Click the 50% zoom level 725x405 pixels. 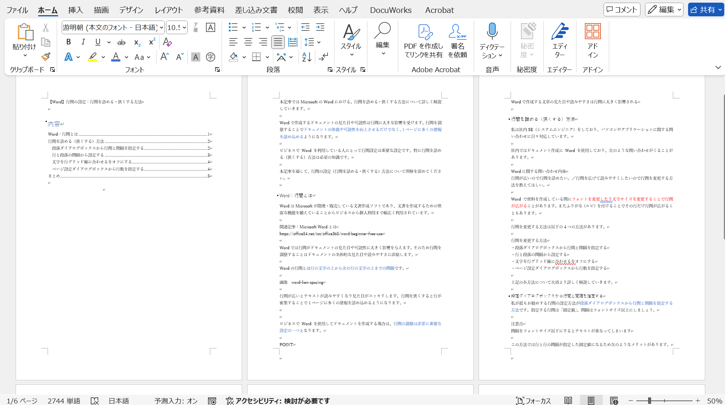[x=714, y=401]
